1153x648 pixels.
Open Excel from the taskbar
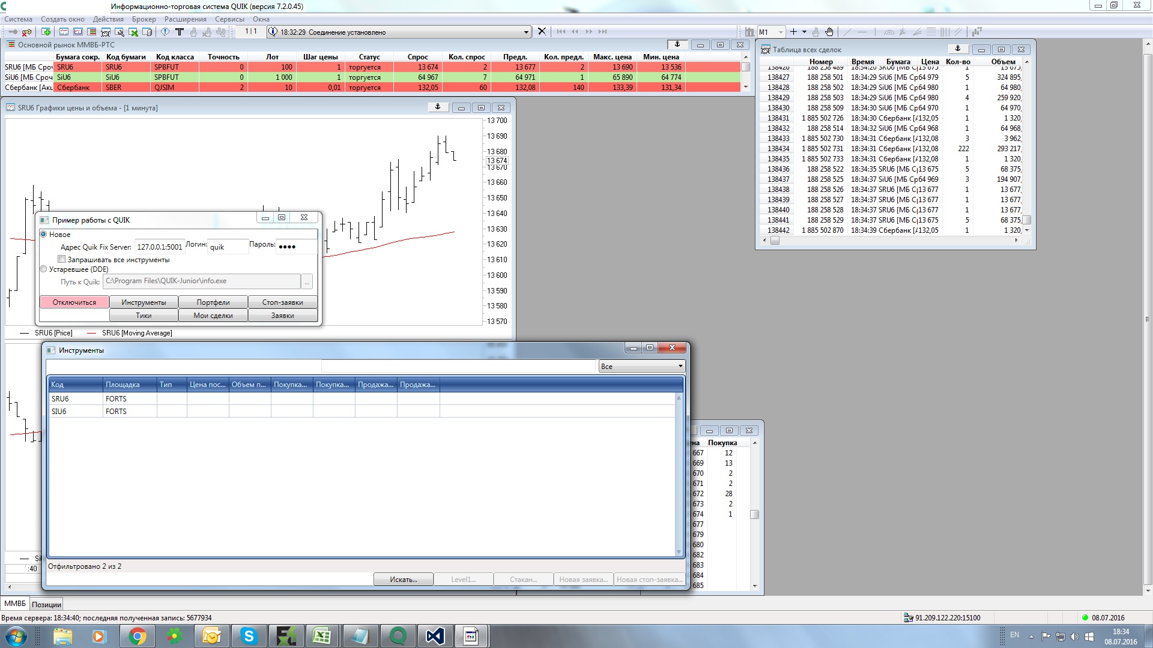pos(323,636)
